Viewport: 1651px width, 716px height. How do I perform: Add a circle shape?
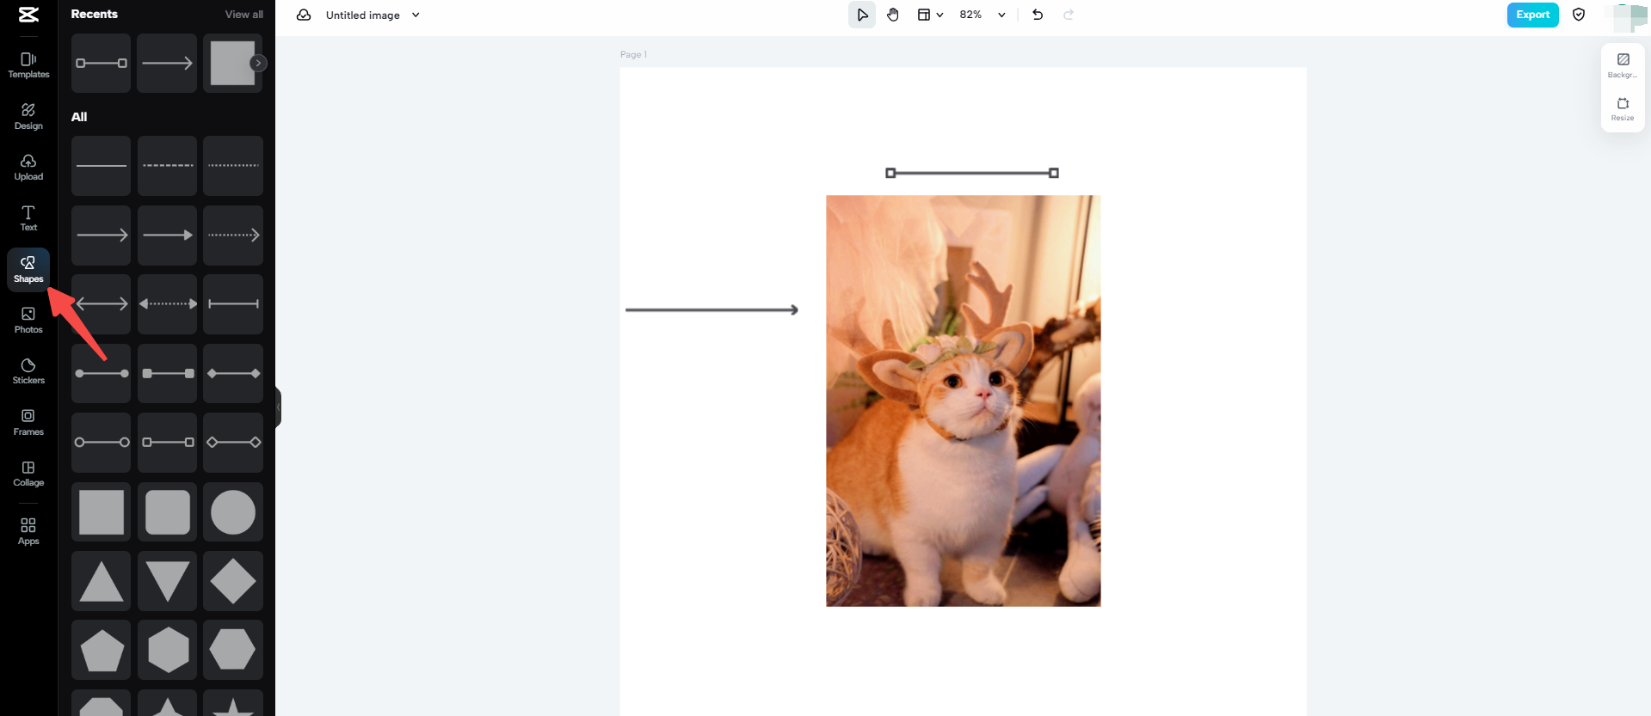coord(233,512)
